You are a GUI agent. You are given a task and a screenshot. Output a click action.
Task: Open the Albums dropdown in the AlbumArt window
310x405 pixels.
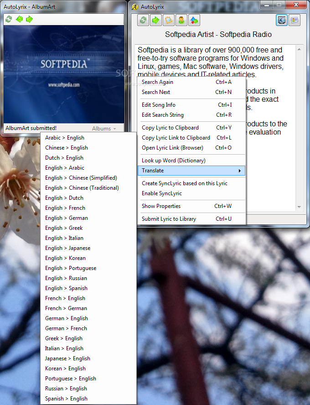coord(104,128)
